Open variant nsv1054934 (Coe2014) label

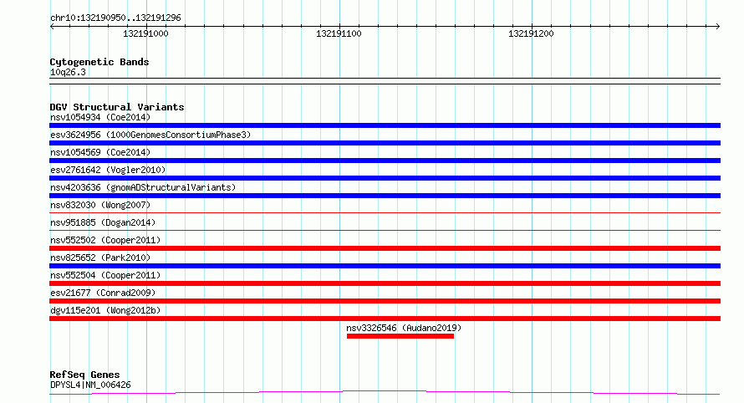pos(100,117)
